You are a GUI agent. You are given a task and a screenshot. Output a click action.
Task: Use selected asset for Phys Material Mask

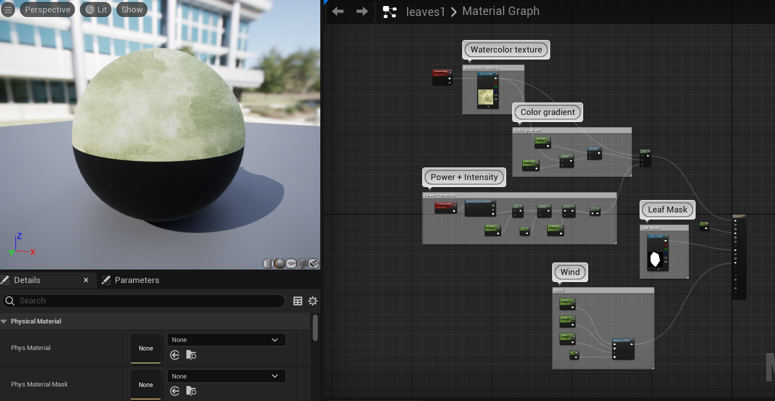(x=174, y=391)
